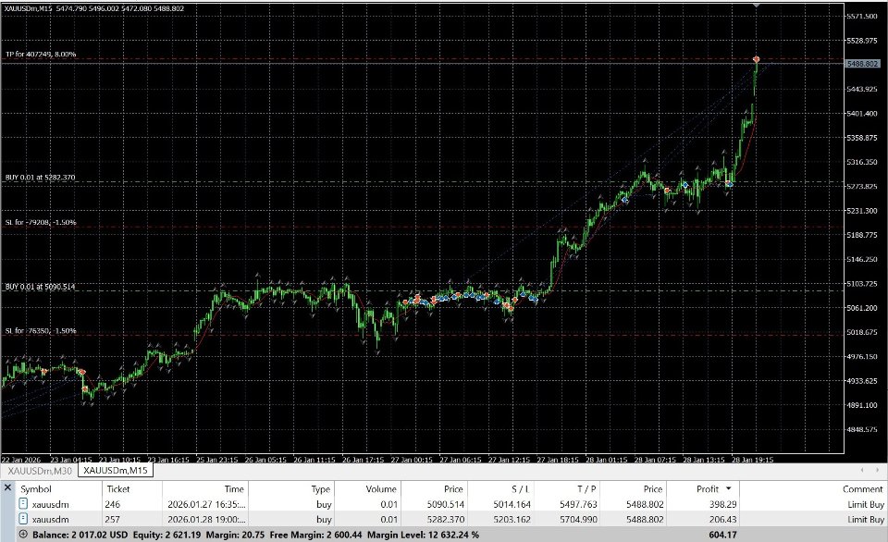Click total profit 604.17 in the balance row
888x542 pixels.
(722, 535)
